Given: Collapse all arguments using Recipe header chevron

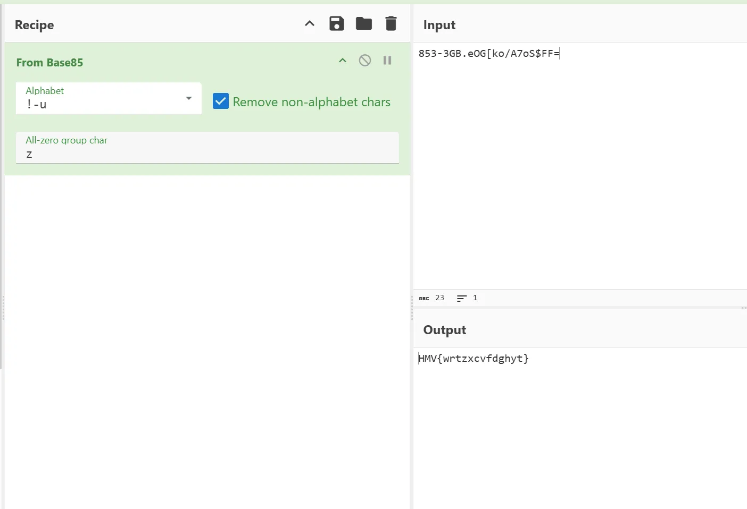Looking at the screenshot, I should (310, 24).
